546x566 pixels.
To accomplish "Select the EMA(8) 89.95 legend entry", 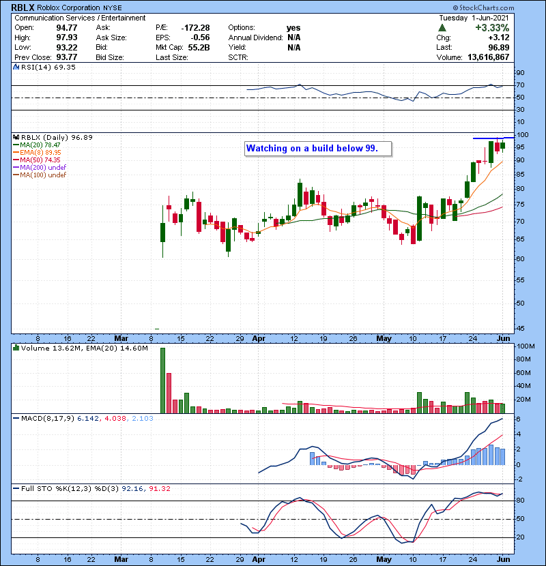I will point(37,152).
